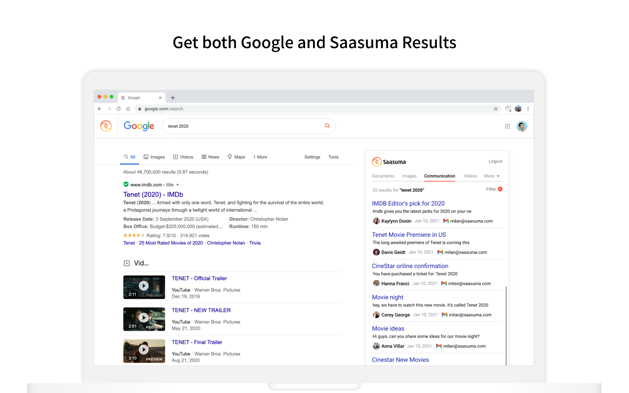
Task: Click the Saasuma extension icon in toolbar
Action: 509,109
